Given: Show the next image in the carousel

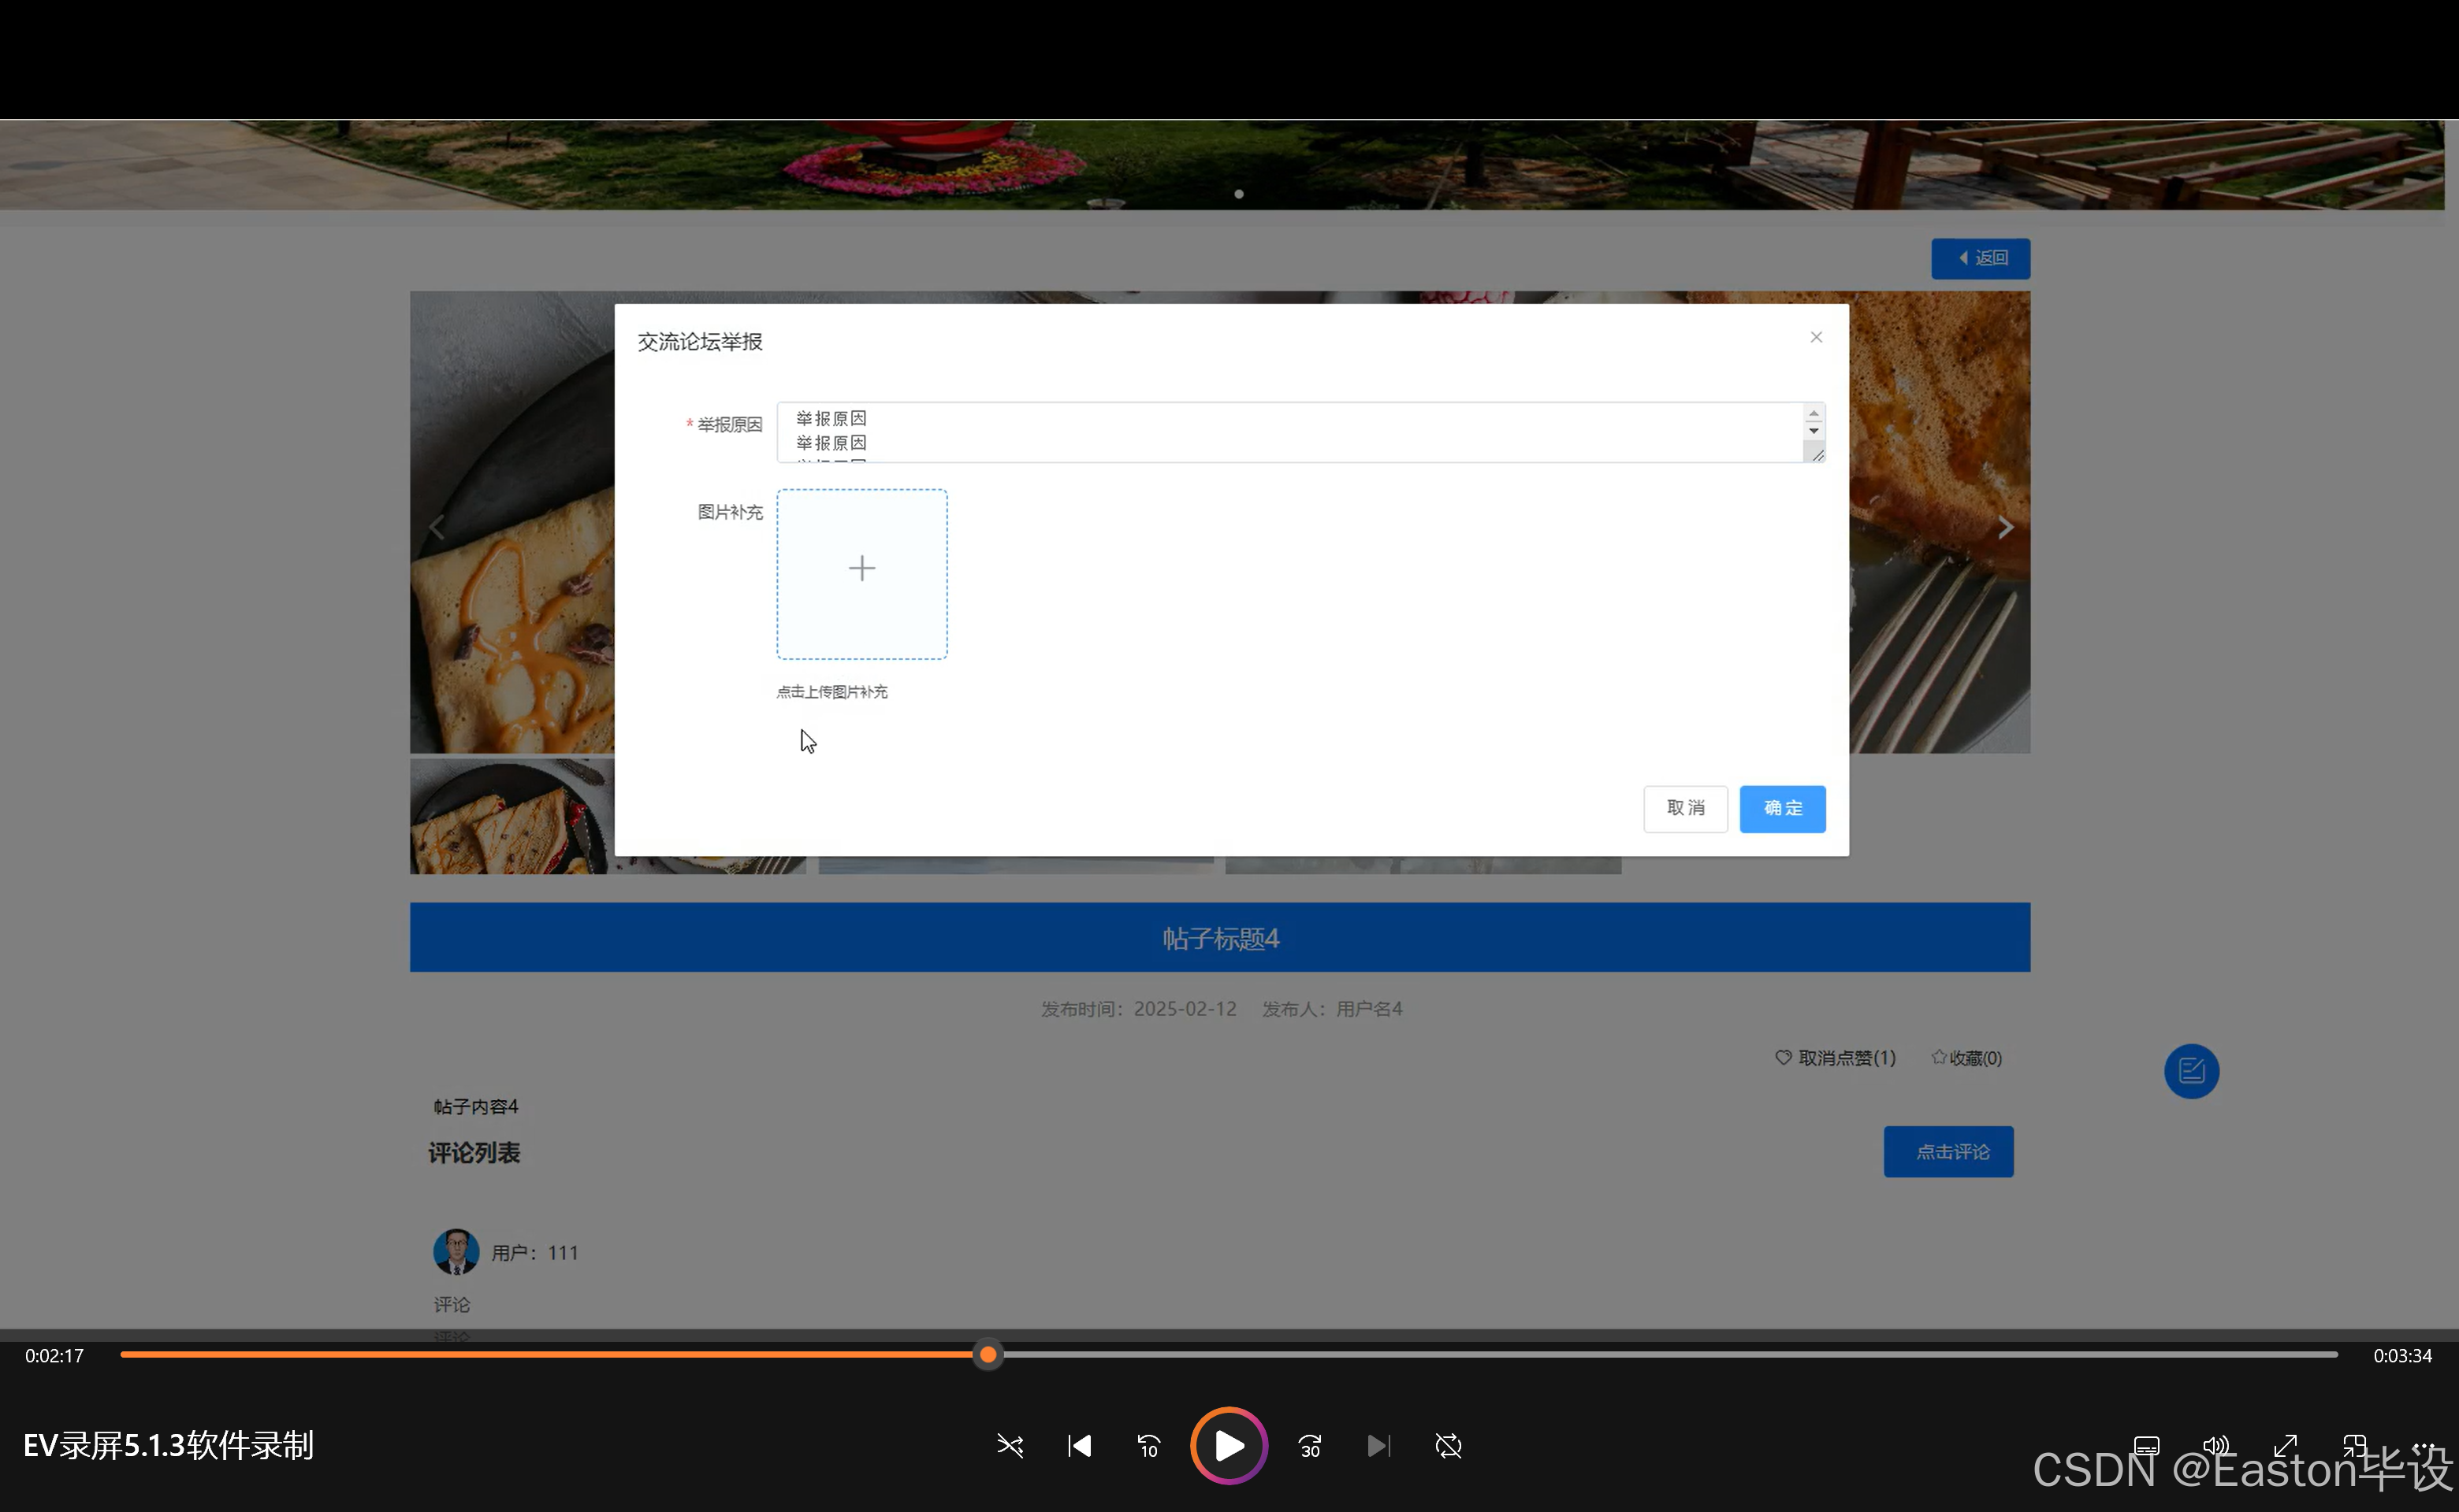Looking at the screenshot, I should pos(2004,527).
